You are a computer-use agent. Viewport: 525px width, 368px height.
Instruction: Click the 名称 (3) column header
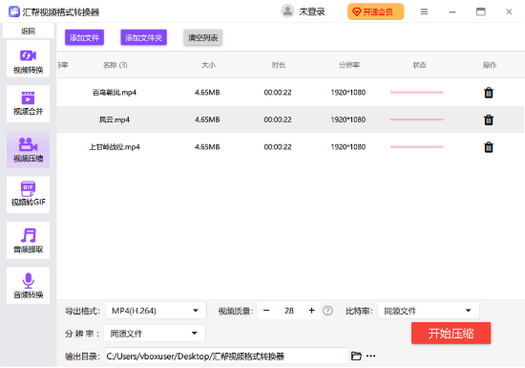click(115, 65)
